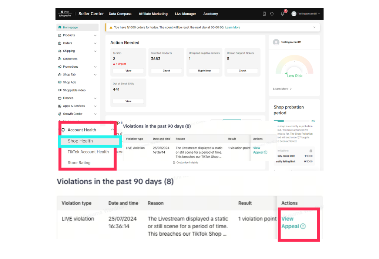Click the Account Health trophy icon
Screen dimensions: 379x259
(x=63, y=130)
